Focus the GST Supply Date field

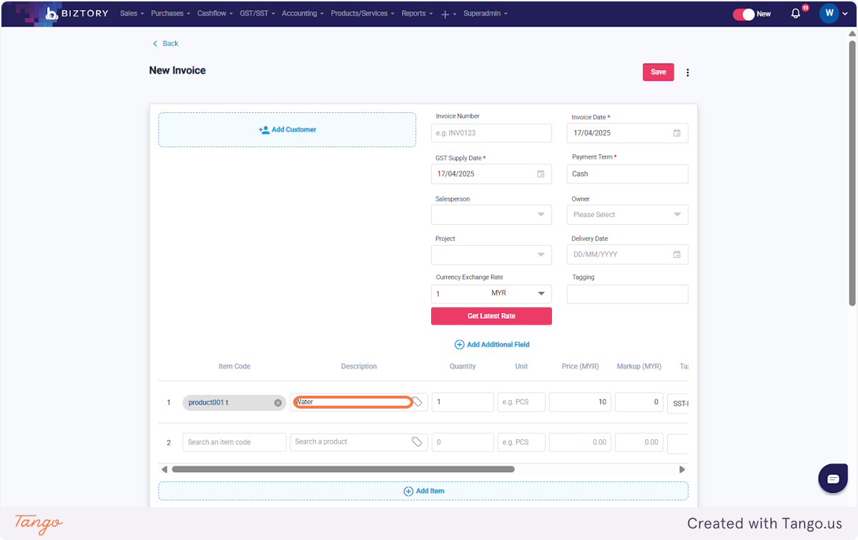491,174
